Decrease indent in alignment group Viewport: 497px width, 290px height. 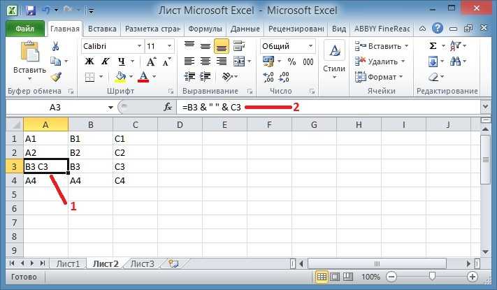pos(189,76)
